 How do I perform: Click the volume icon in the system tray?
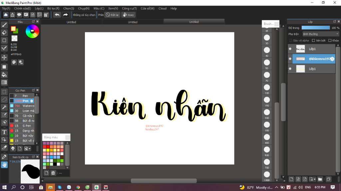click(300, 187)
